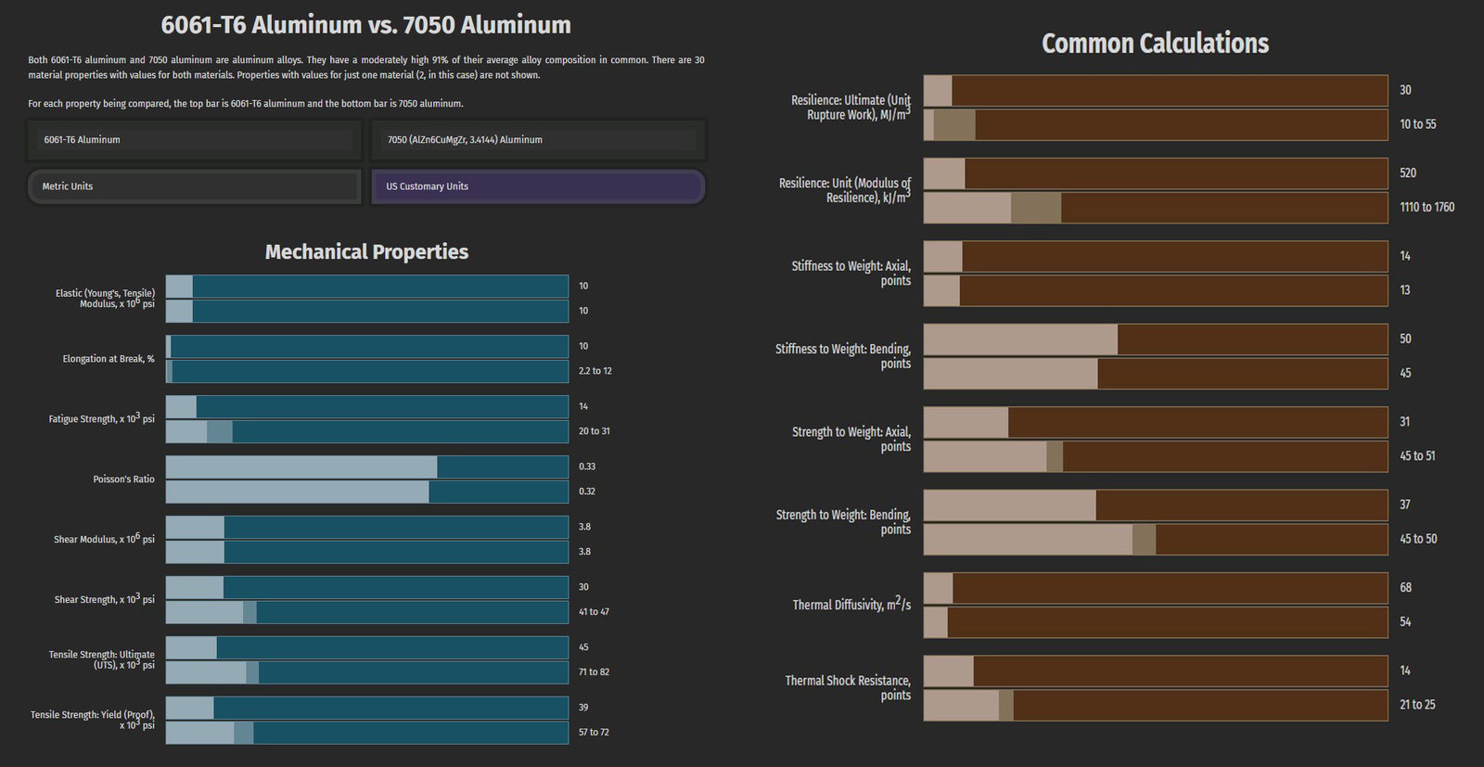Image resolution: width=1484 pixels, height=767 pixels.
Task: Click the '1110 to 1760' resilience value
Action: 1427,208
